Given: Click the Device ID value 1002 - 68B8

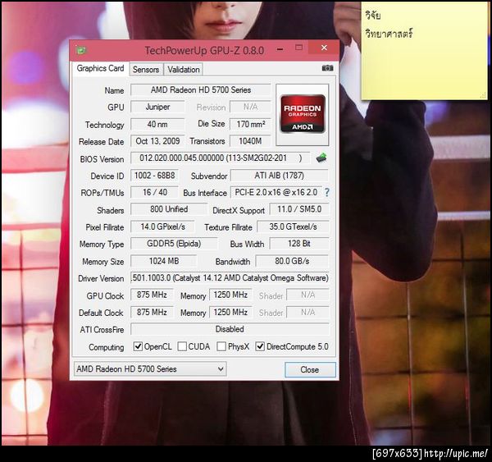Looking at the screenshot, I should 154,176.
